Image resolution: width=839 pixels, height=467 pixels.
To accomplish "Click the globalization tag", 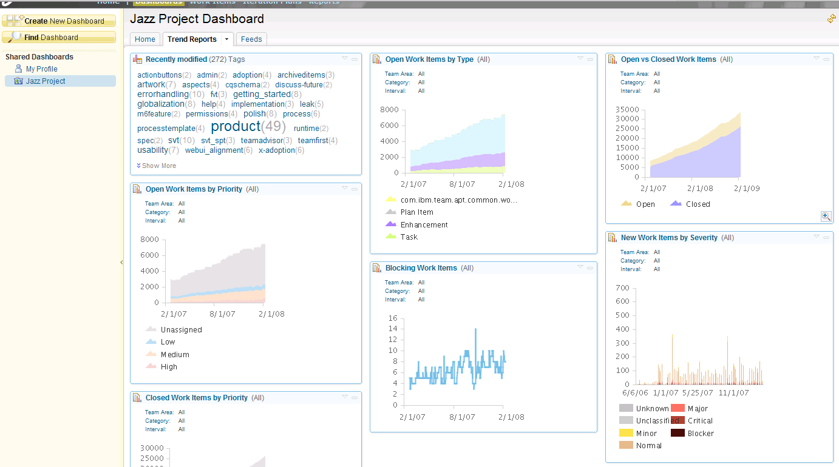I will tap(160, 104).
